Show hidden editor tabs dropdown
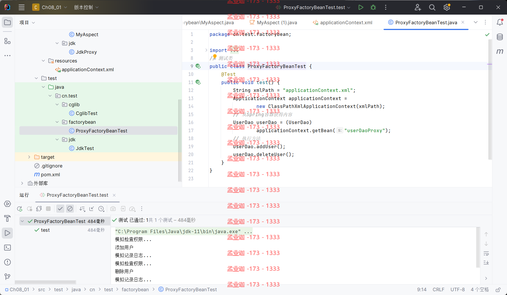The height and width of the screenshot is (295, 507). point(476,22)
